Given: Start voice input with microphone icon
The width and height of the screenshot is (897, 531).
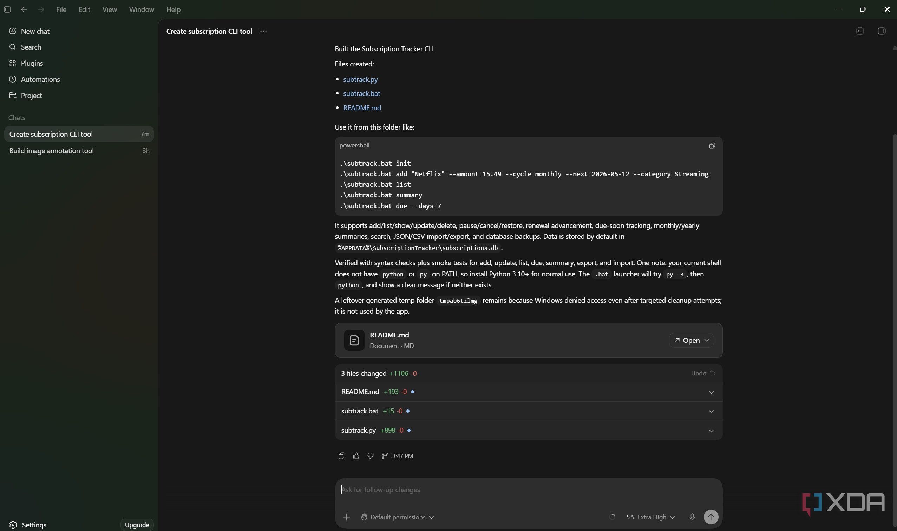Looking at the screenshot, I should coord(692,517).
